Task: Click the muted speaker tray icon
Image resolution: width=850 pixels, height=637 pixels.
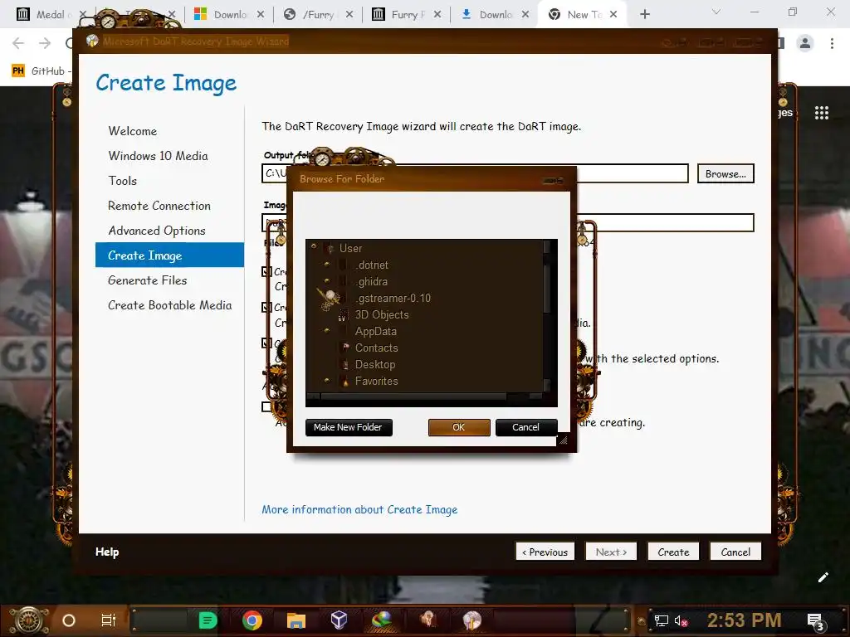Action: tap(681, 620)
